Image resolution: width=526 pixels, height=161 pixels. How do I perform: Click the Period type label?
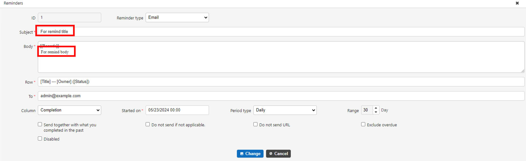(x=241, y=111)
